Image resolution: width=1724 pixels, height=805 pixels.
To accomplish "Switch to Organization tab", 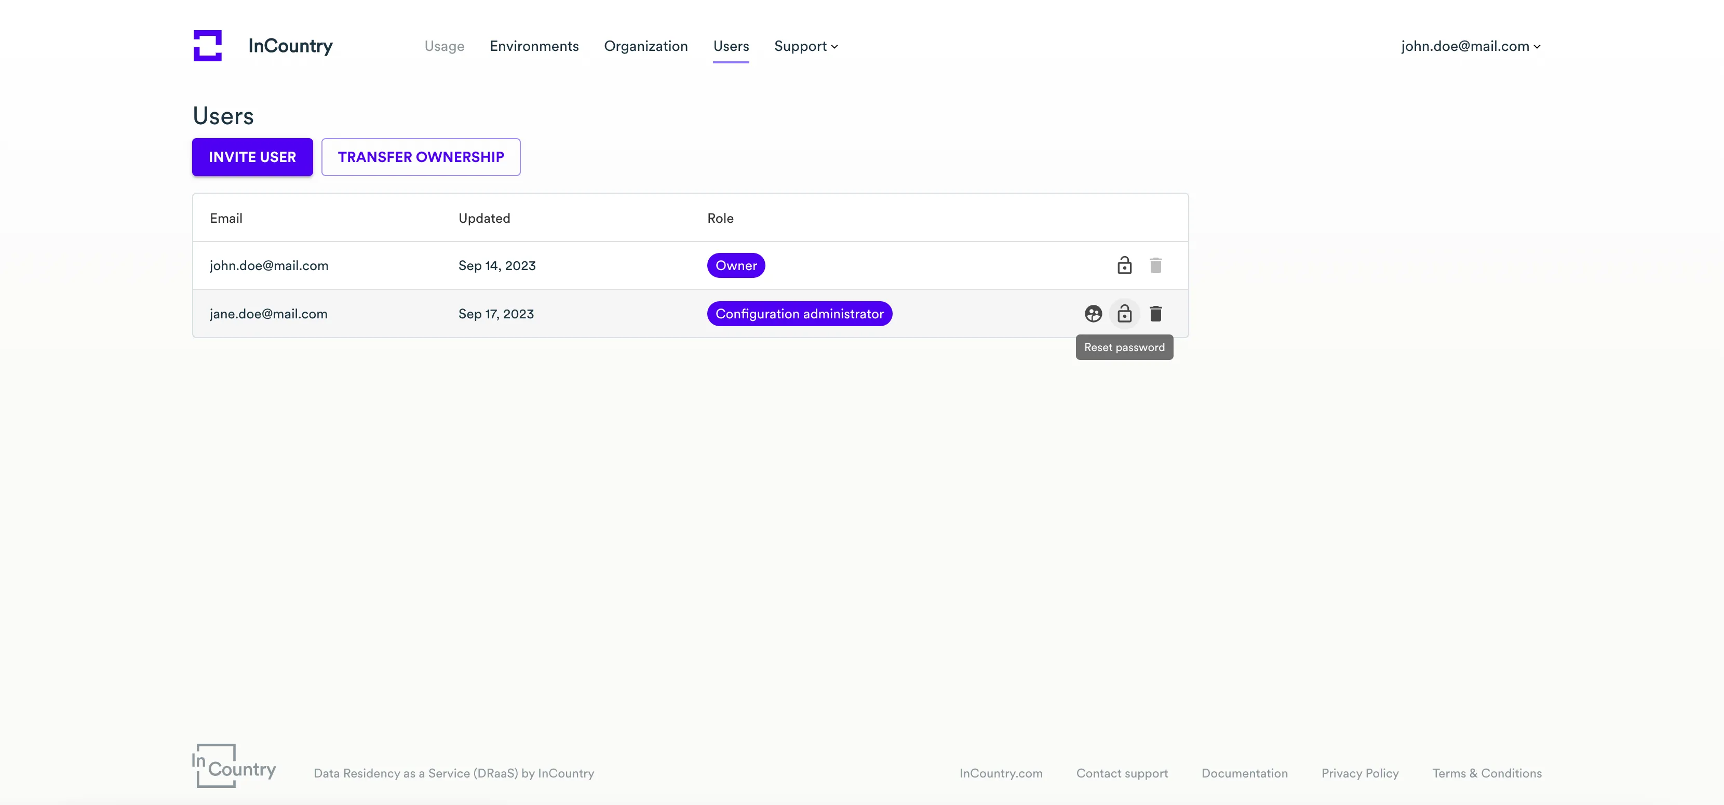I will 646,46.
